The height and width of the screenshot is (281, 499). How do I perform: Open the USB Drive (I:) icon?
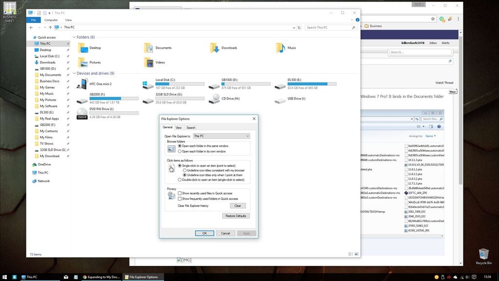click(x=280, y=100)
